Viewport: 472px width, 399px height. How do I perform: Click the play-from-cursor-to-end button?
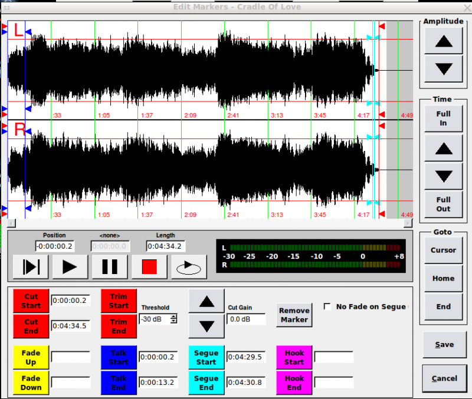(x=31, y=267)
